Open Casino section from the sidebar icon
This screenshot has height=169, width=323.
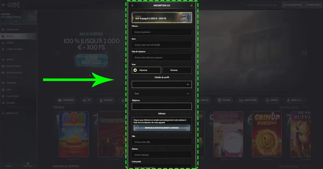click(3, 43)
